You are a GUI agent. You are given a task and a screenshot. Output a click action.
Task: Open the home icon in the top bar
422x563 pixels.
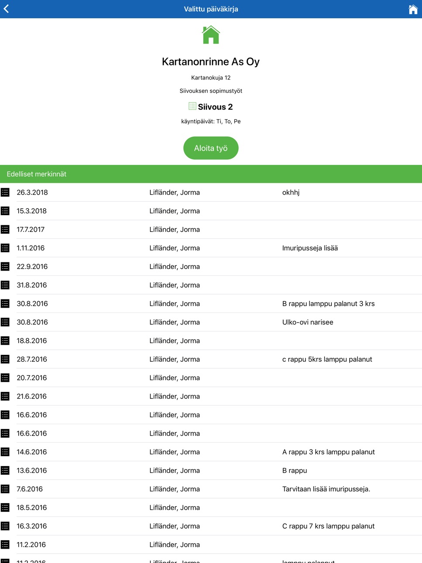413,9
